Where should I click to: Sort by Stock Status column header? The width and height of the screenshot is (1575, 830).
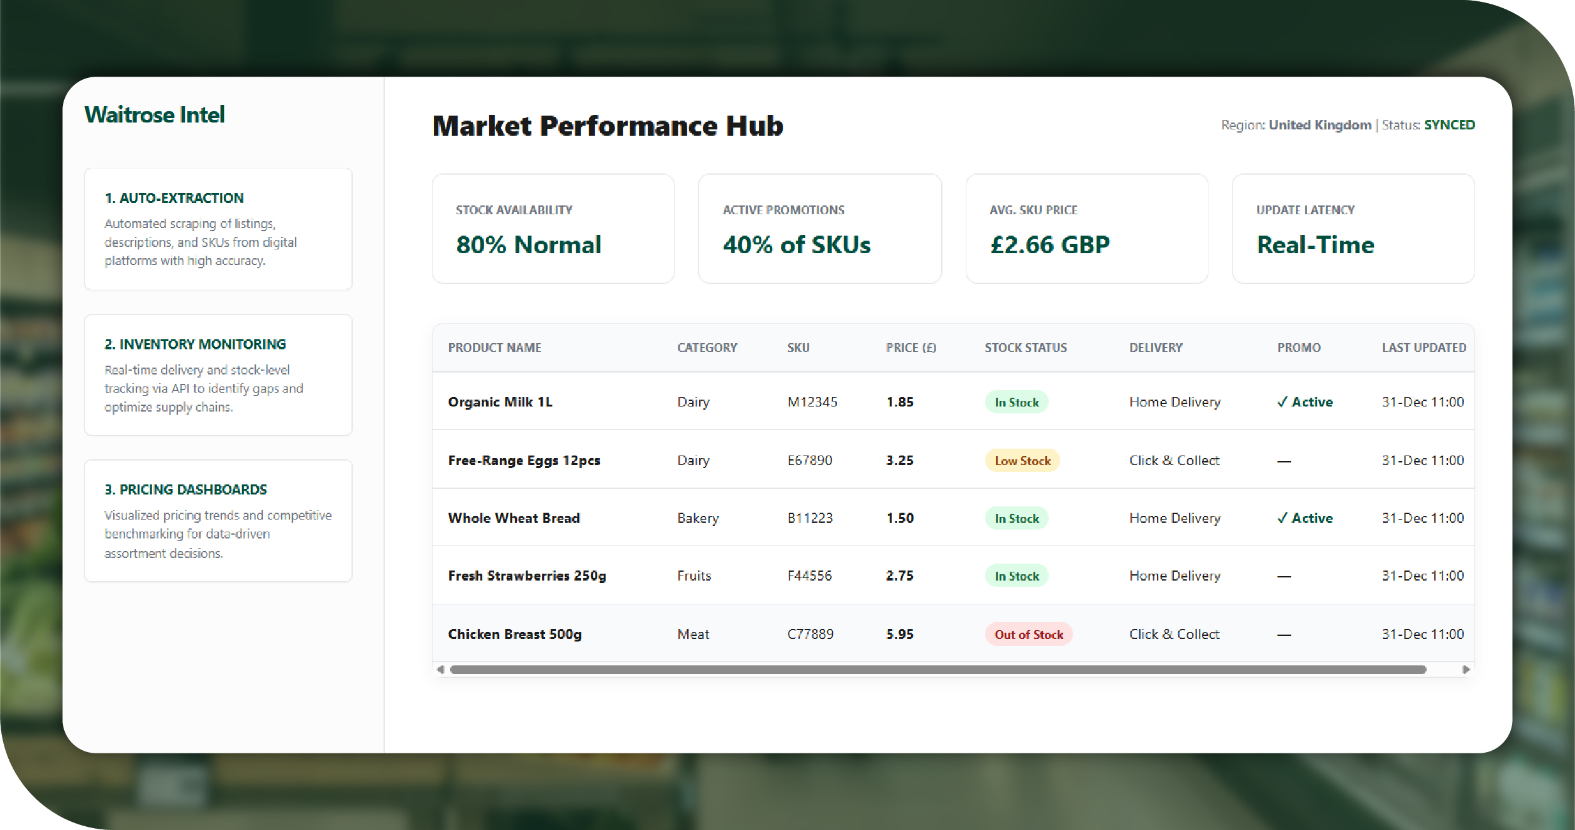1025,347
